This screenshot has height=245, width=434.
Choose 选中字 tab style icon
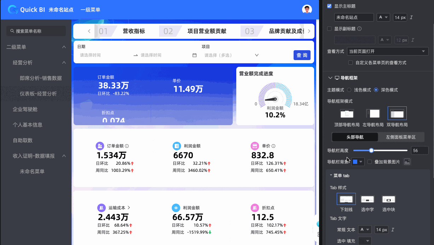click(368, 199)
